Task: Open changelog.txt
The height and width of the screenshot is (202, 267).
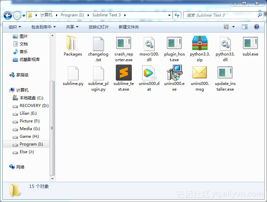Action: click(x=98, y=44)
